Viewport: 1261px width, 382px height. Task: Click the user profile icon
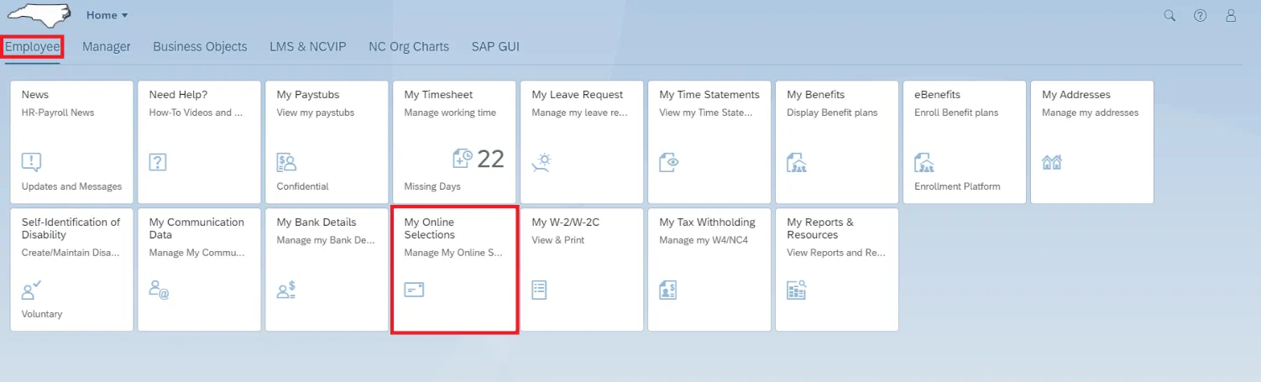[1232, 15]
